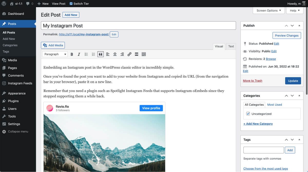Collapse the Categories panel

[299, 96]
